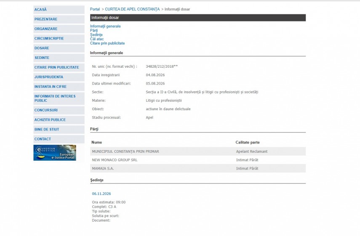The image size is (360, 236).
Task: Click the Apel procedural stage value
Action: click(x=149, y=117)
